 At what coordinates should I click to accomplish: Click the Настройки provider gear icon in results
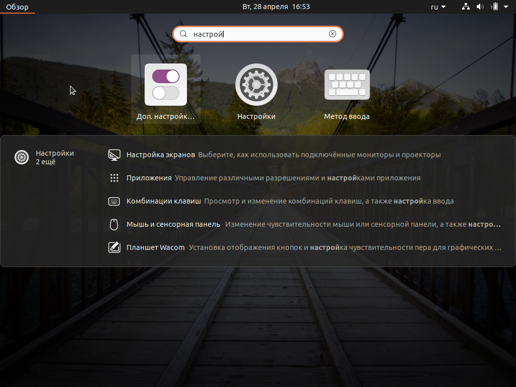click(22, 157)
